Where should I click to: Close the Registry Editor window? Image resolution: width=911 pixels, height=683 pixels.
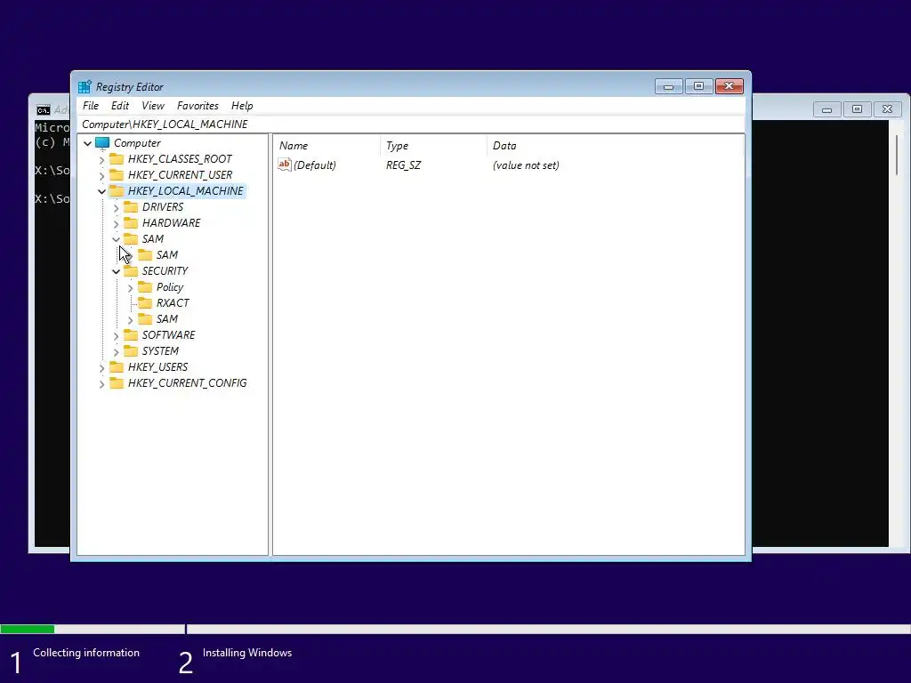pos(730,86)
